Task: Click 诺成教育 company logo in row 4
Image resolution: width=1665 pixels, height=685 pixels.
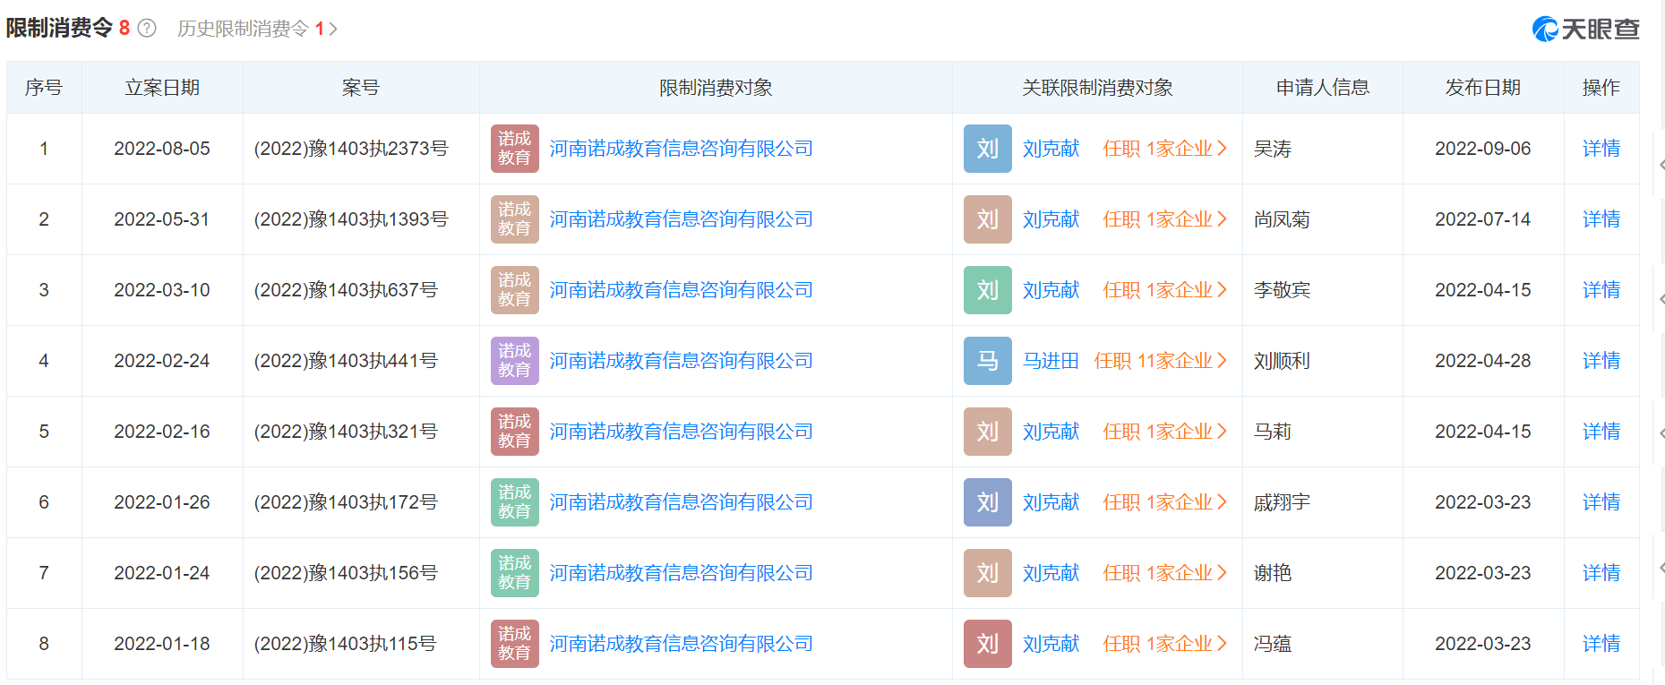Action: tap(515, 361)
